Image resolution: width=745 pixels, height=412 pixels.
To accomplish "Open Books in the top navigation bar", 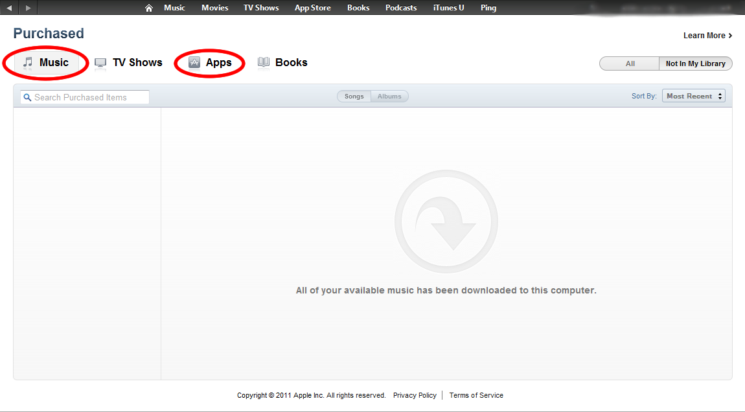I will pos(358,8).
